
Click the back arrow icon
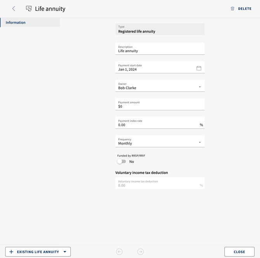(14, 9)
